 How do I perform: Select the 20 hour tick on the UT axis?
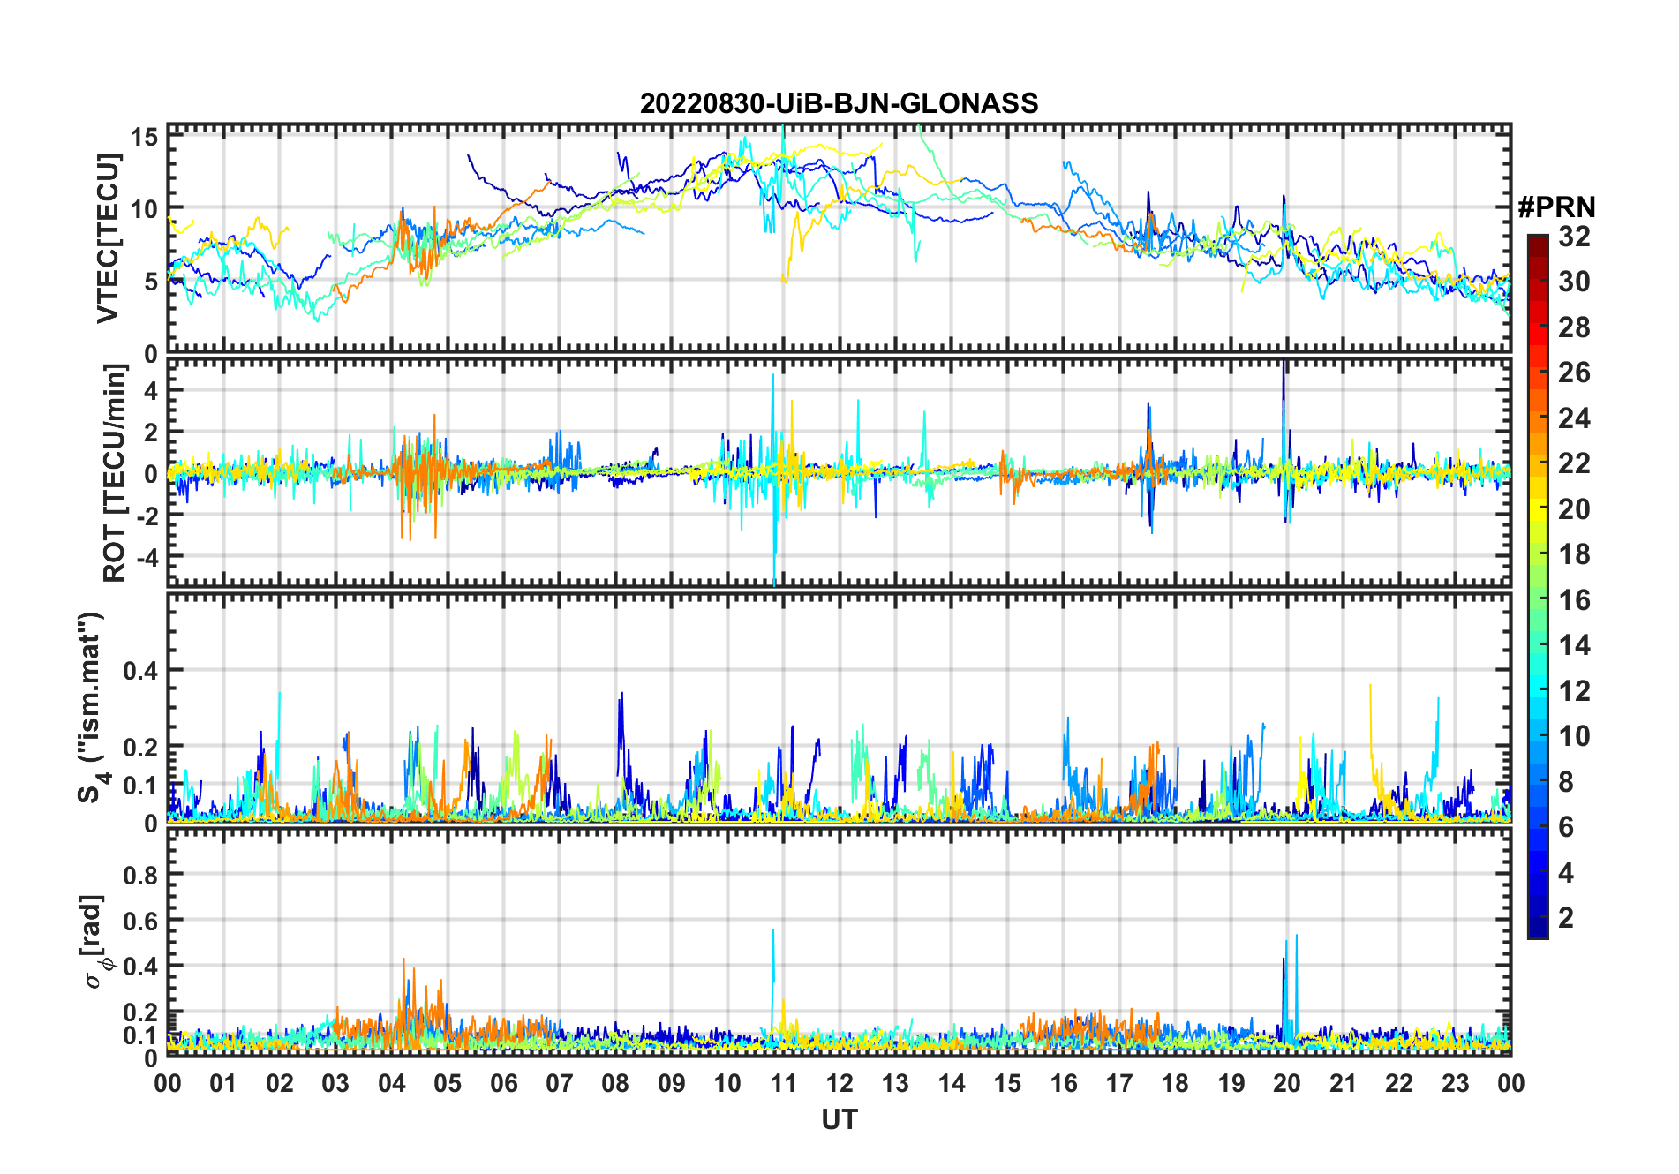(x=1287, y=1084)
